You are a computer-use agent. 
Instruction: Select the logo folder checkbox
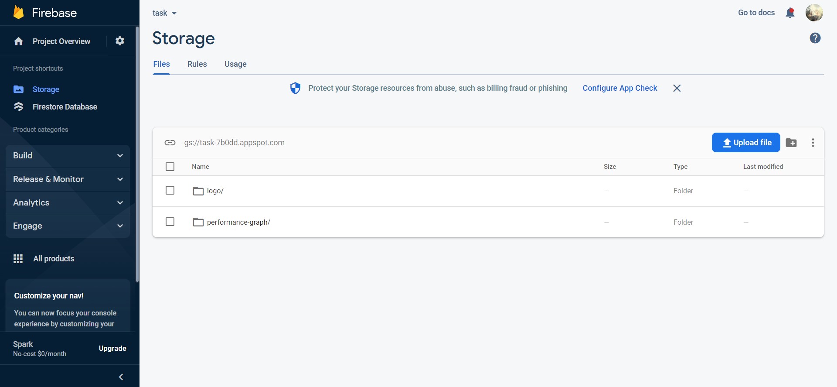170,191
